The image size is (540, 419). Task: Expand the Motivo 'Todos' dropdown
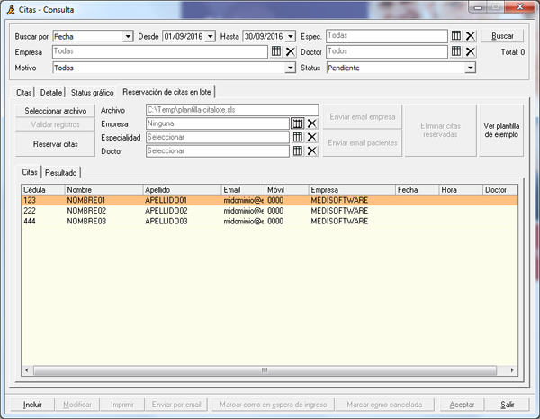click(x=290, y=68)
